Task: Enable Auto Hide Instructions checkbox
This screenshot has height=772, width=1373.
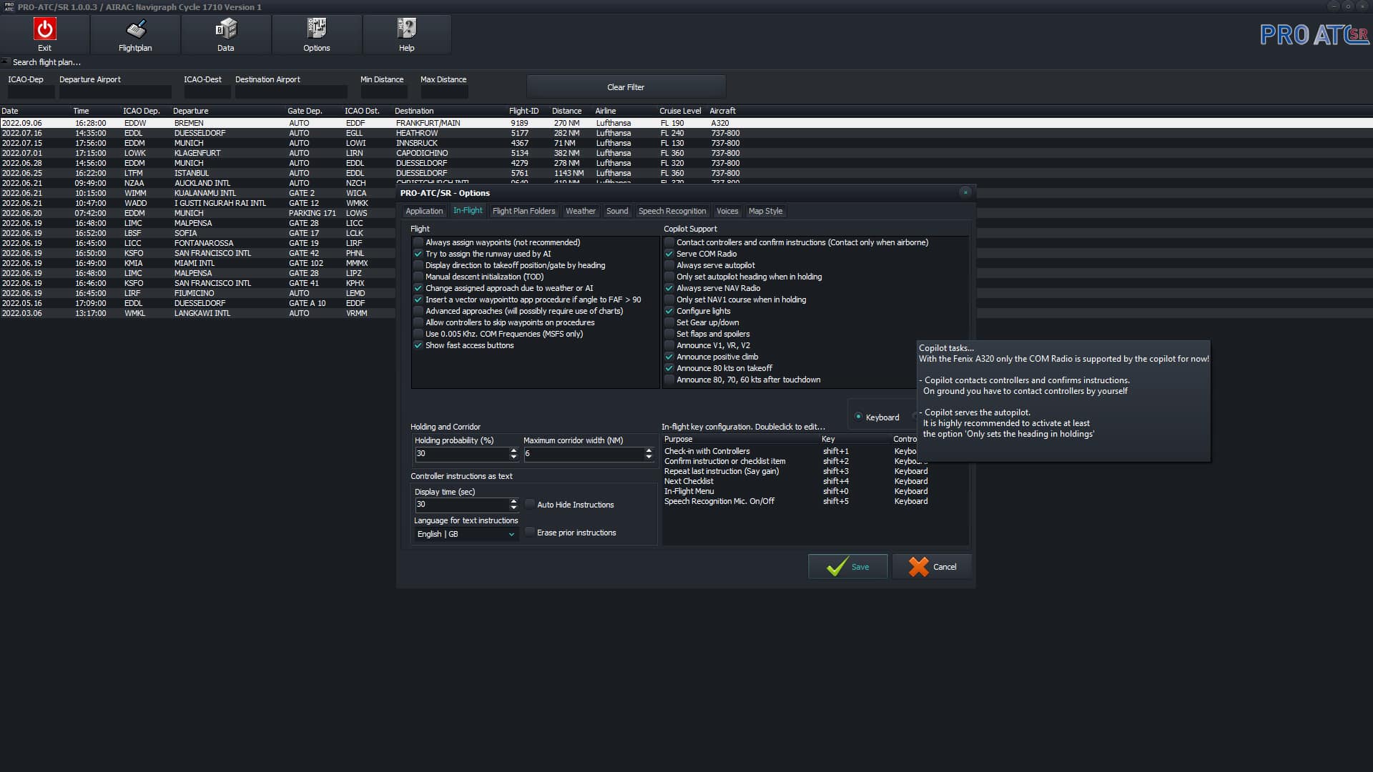Action: tap(530, 505)
